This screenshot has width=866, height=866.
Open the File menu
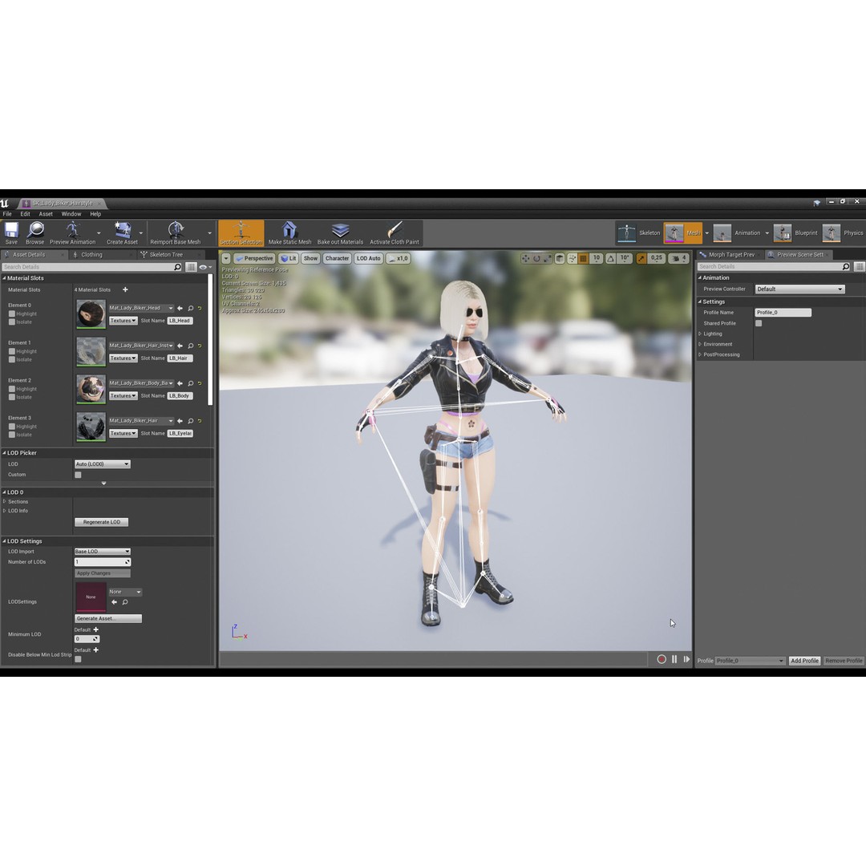coord(7,214)
